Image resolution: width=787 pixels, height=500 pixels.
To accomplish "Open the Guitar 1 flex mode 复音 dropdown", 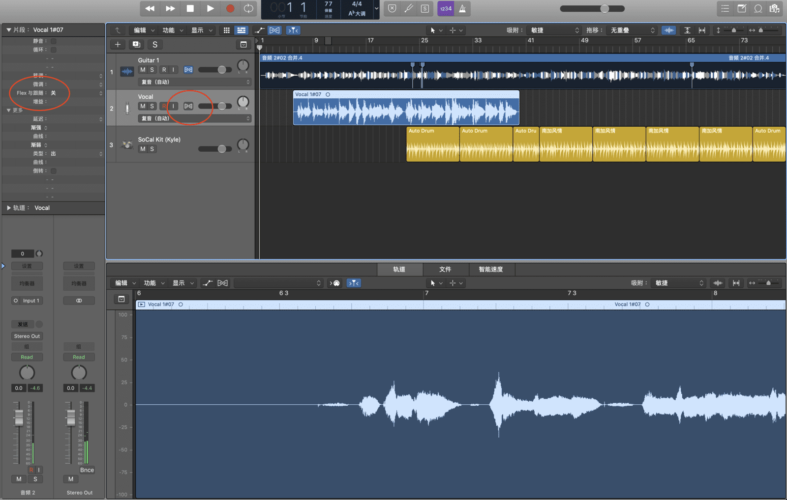I will [x=195, y=82].
